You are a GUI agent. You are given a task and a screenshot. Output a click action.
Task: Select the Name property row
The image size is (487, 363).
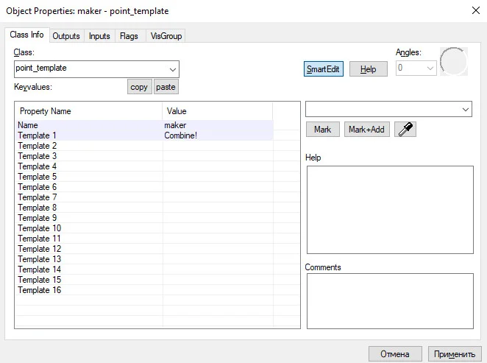coord(145,125)
